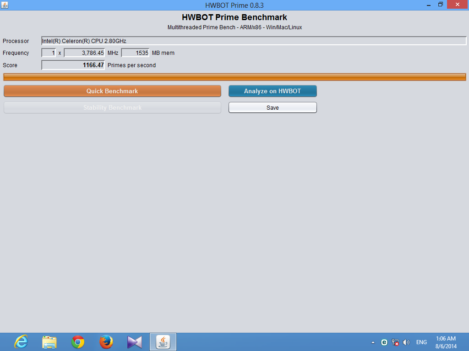
Task: Click the MB mem label
Action: tap(163, 53)
